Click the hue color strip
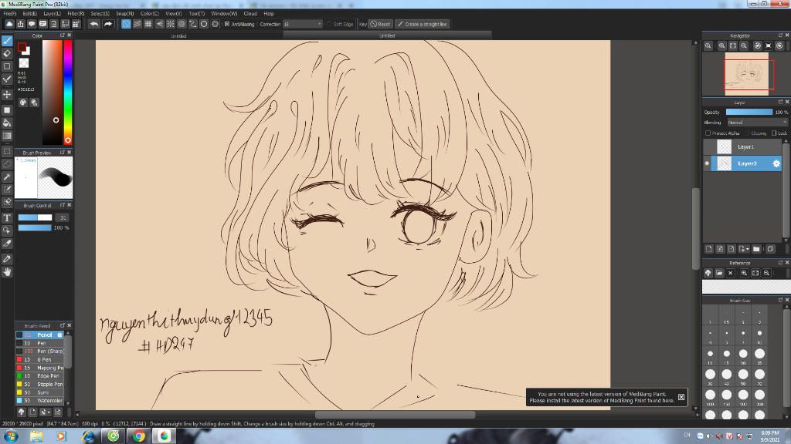 point(68,92)
